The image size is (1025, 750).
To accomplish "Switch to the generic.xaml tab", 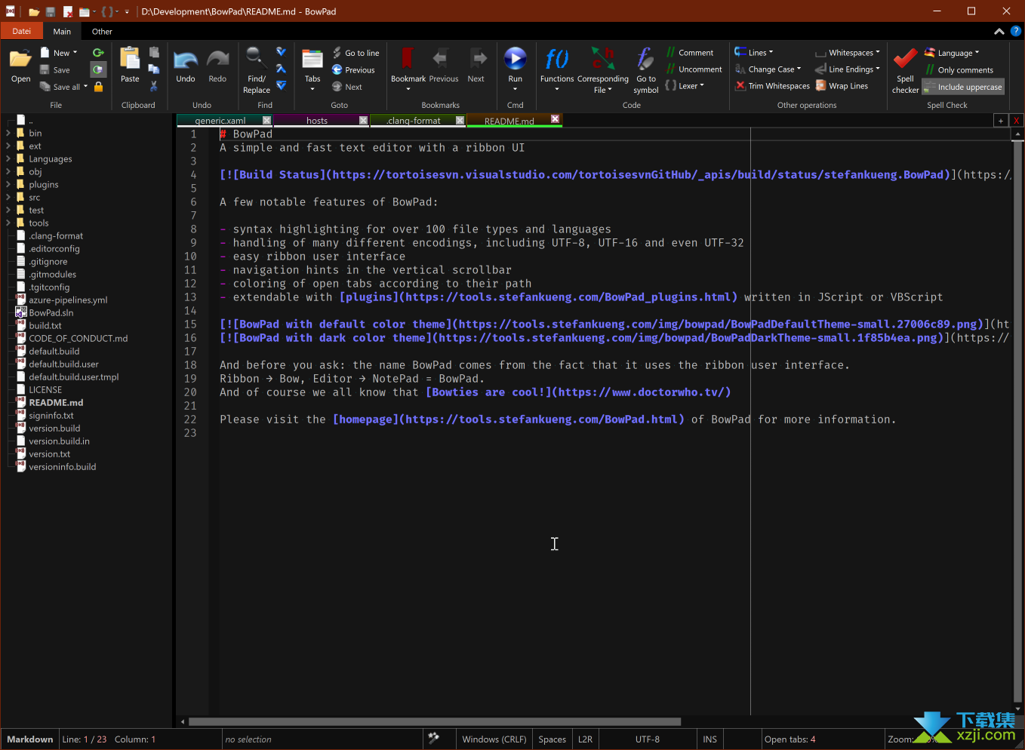I will (x=220, y=121).
